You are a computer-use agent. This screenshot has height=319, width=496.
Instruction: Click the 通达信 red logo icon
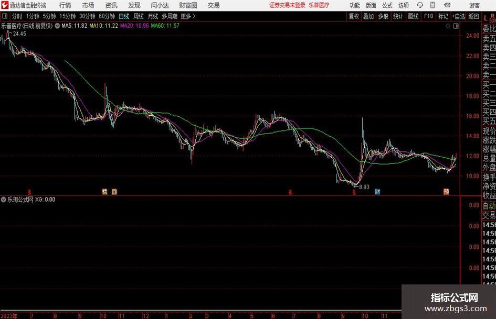pos(4,5)
